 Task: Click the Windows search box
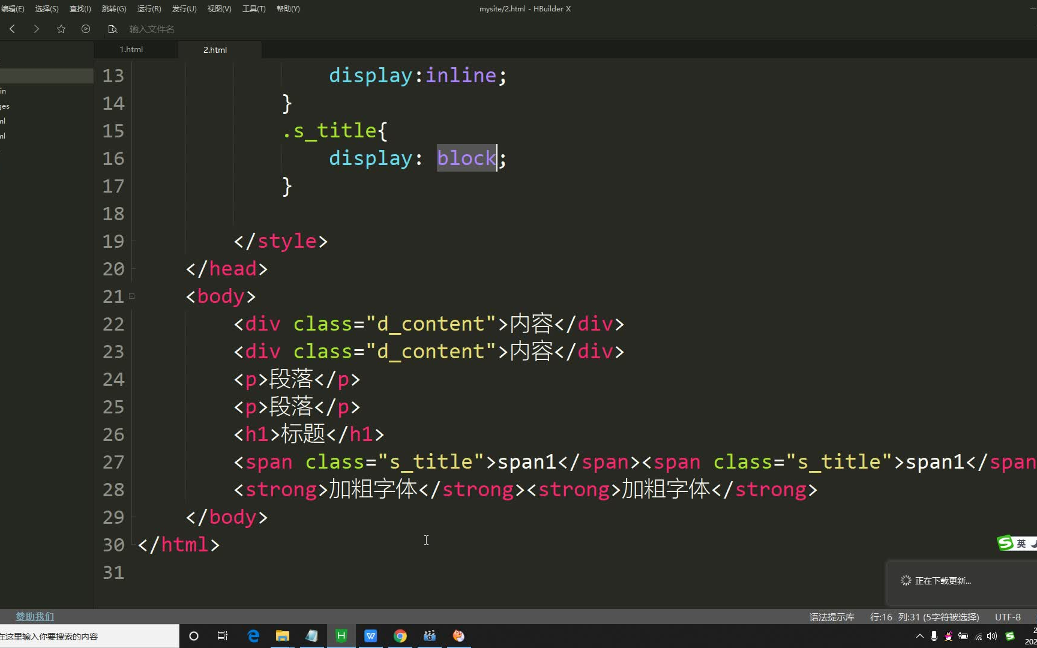tap(89, 636)
